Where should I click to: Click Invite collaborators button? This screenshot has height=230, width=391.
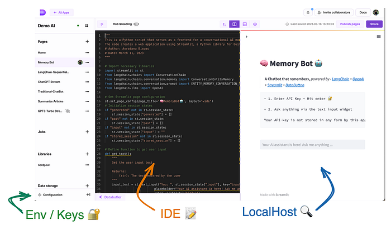click(x=334, y=12)
